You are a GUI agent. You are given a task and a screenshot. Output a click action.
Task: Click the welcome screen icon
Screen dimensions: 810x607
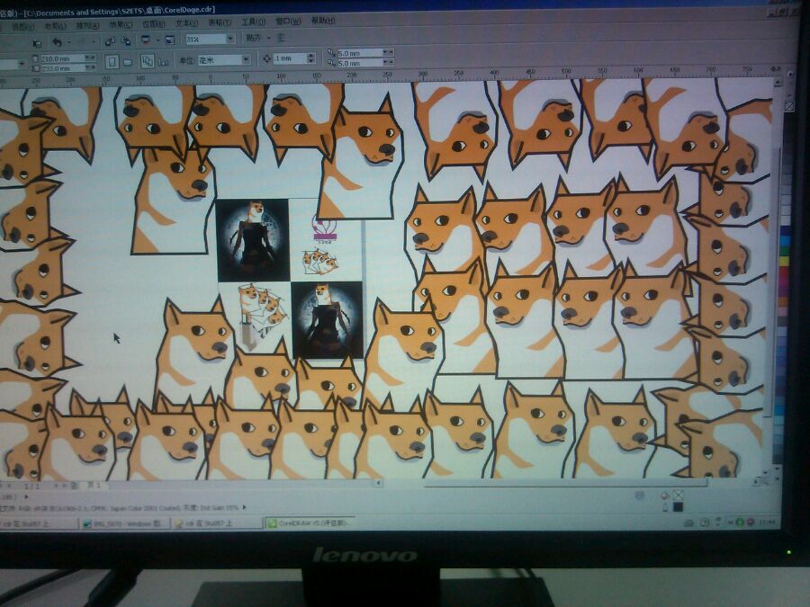(170, 40)
